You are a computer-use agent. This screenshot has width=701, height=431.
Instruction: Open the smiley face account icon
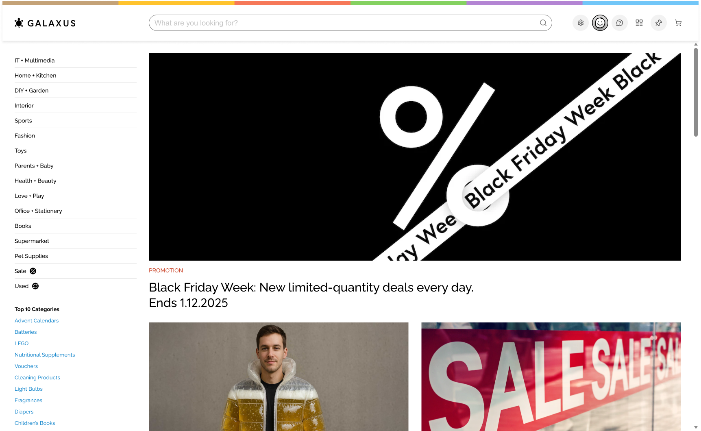coord(600,23)
